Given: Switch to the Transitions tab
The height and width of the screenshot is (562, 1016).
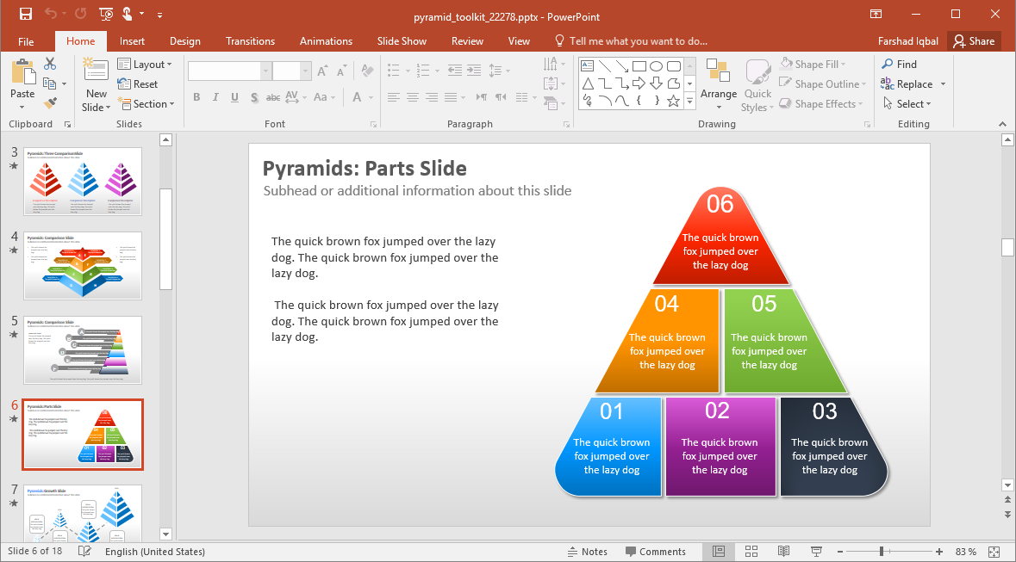Looking at the screenshot, I should coord(250,41).
